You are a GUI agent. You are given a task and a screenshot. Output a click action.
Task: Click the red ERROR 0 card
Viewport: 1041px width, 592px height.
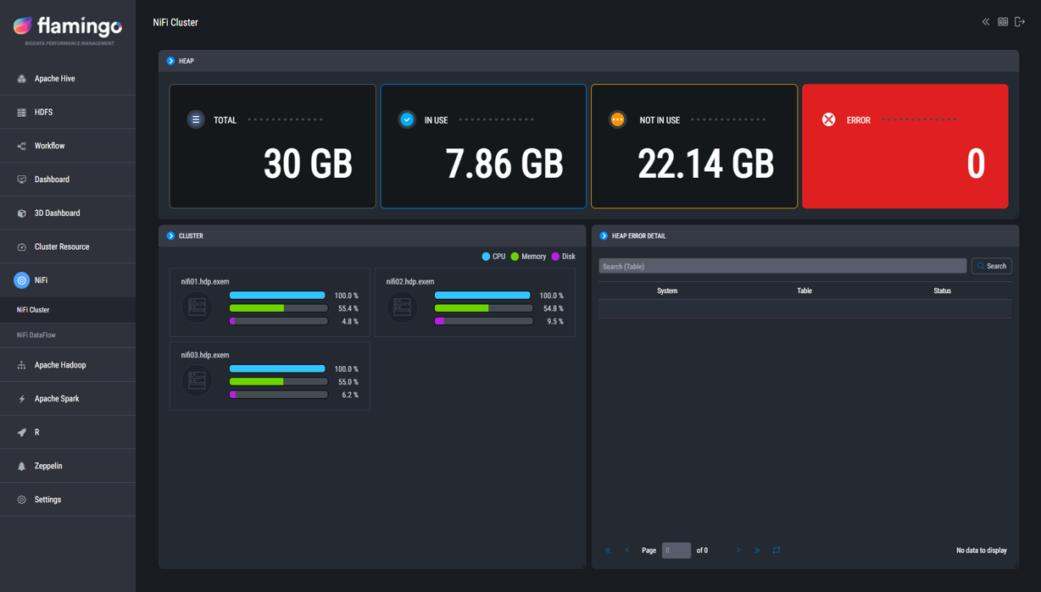[x=905, y=146]
